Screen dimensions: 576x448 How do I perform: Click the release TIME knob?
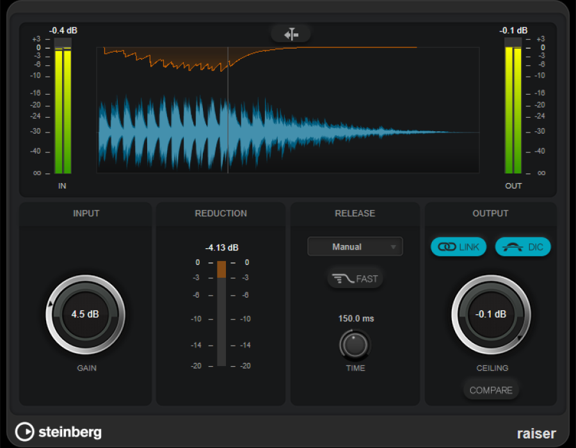tap(355, 345)
